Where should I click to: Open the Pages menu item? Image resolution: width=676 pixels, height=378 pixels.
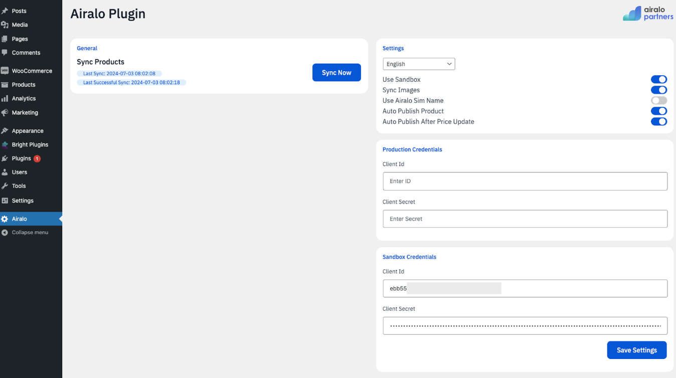tap(31, 39)
